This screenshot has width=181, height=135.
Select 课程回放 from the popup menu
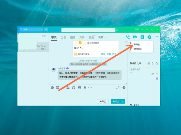138,49
